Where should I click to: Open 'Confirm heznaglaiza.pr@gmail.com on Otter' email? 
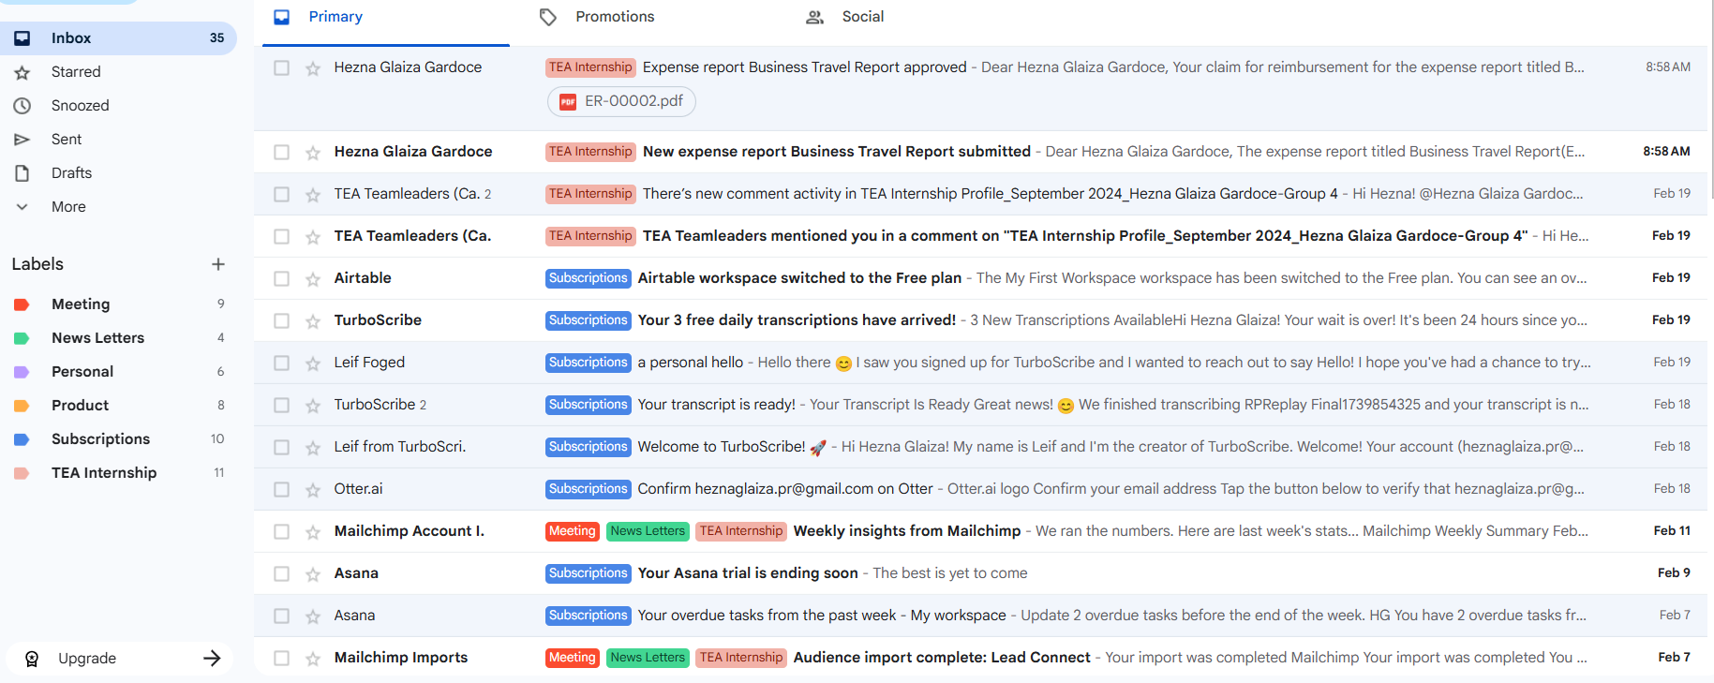(980, 489)
